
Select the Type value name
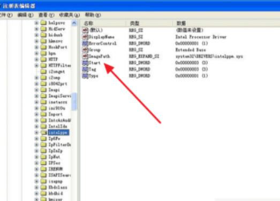tap(93, 76)
